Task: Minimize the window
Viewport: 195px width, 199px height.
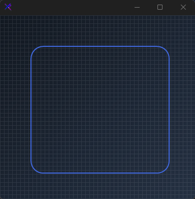Action: tap(137, 7)
